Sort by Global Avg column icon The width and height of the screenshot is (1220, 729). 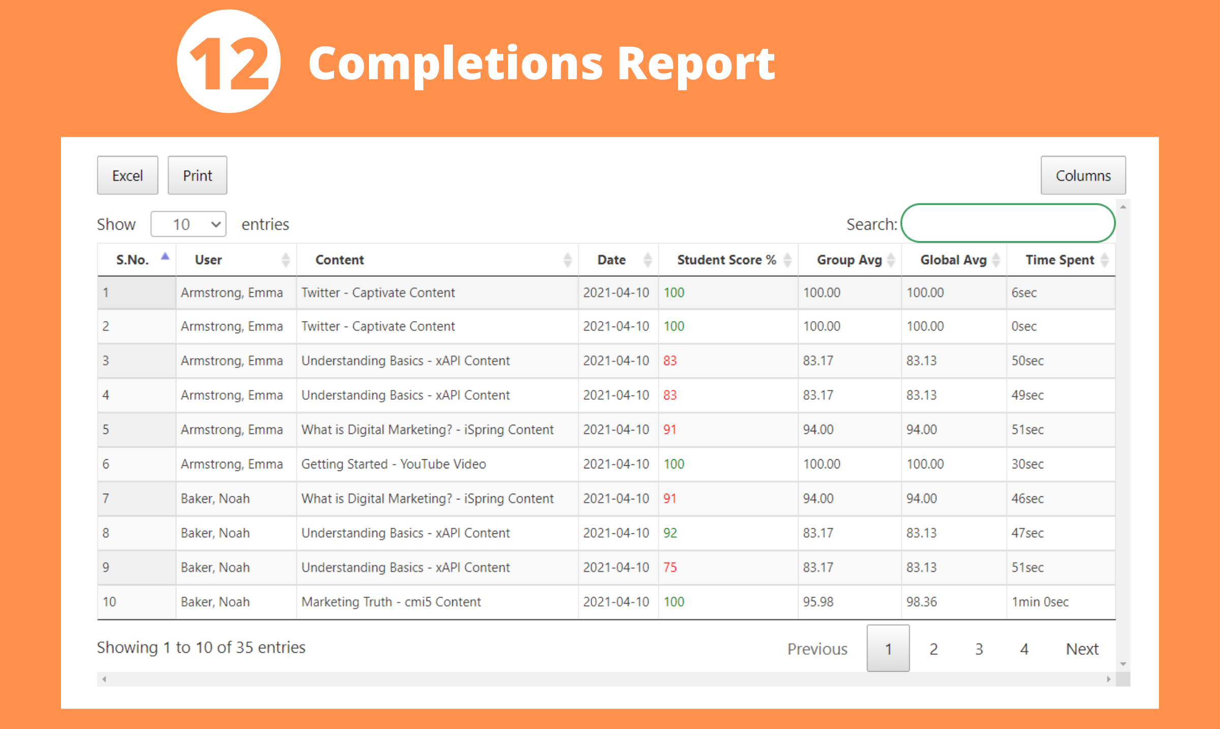click(x=996, y=260)
